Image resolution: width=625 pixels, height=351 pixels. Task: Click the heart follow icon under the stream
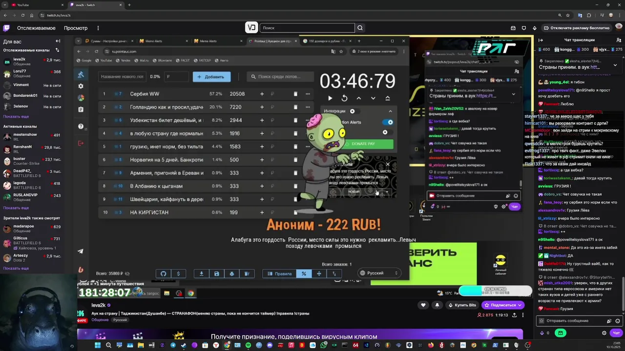pos(423,305)
